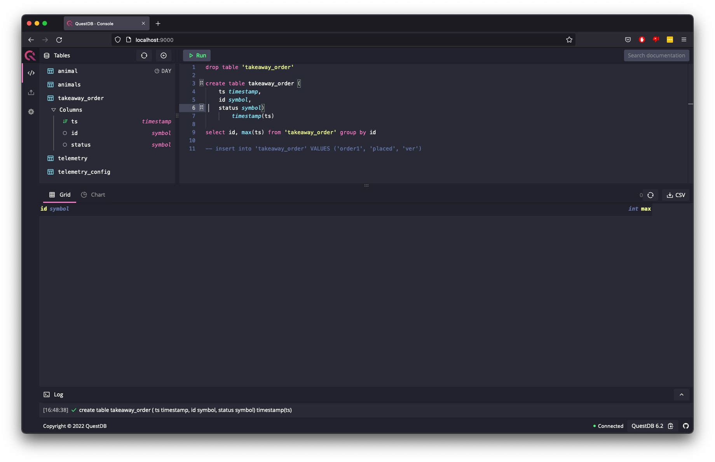Image resolution: width=715 pixels, height=462 pixels.
Task: Switch to the Grid tab
Action: (59, 194)
